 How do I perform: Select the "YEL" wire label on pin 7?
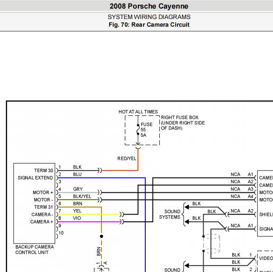coord(77,211)
